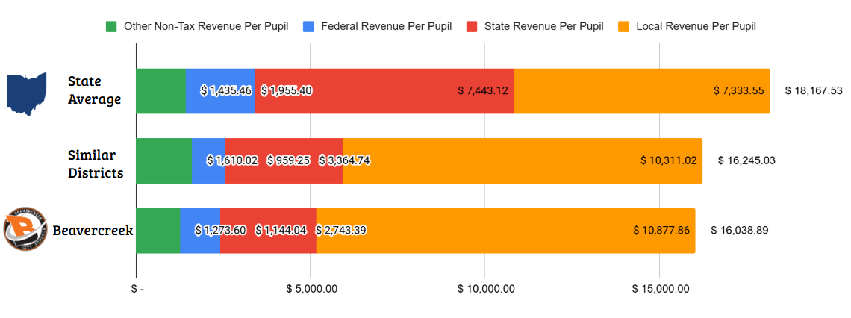Click Similar Districts value $ 3,364.74
851x318 pixels.
coord(345,160)
